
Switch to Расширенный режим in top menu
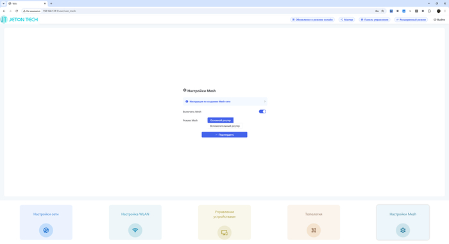pos(411,20)
